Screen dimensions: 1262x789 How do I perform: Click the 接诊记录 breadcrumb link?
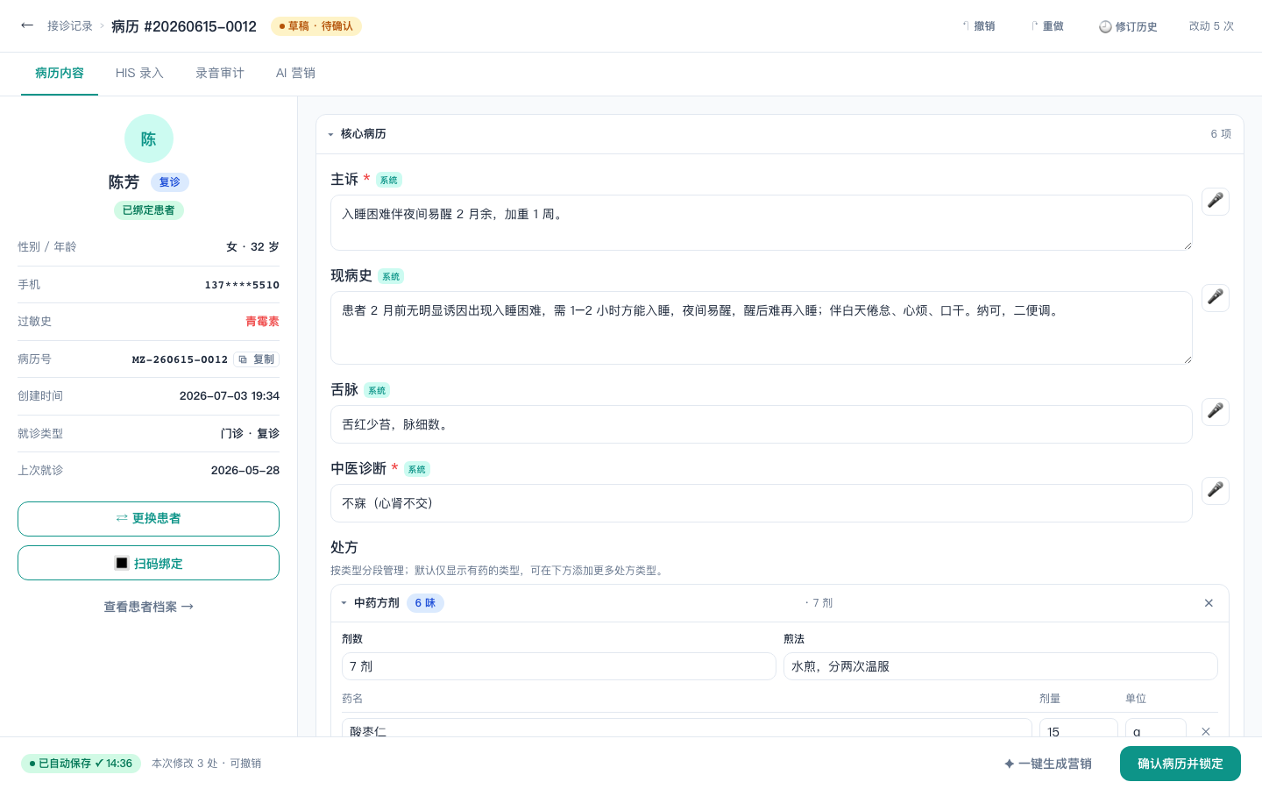tap(70, 26)
